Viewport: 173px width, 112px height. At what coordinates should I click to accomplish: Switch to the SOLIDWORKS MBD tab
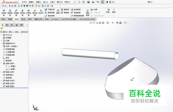(87, 19)
